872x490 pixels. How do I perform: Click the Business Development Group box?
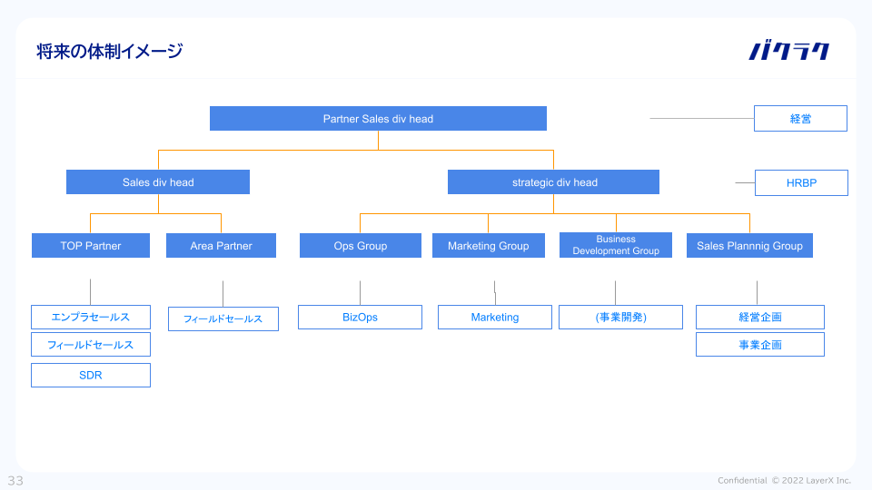pyautogui.click(x=616, y=245)
